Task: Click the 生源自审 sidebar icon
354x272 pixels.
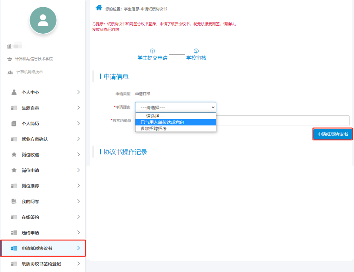Action: 14,107
